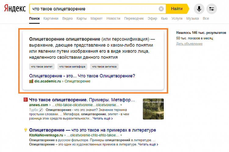
Task: Click the lightbulb favicon for KtoNaNovenkogo
Action: 26,130
